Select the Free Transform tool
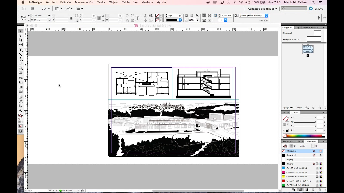The width and height of the screenshot is (344, 193). click(20, 82)
